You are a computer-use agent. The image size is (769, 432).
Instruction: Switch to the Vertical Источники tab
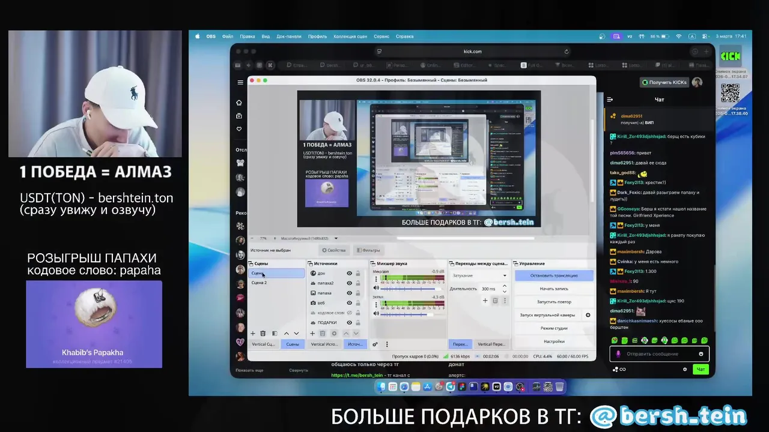324,344
